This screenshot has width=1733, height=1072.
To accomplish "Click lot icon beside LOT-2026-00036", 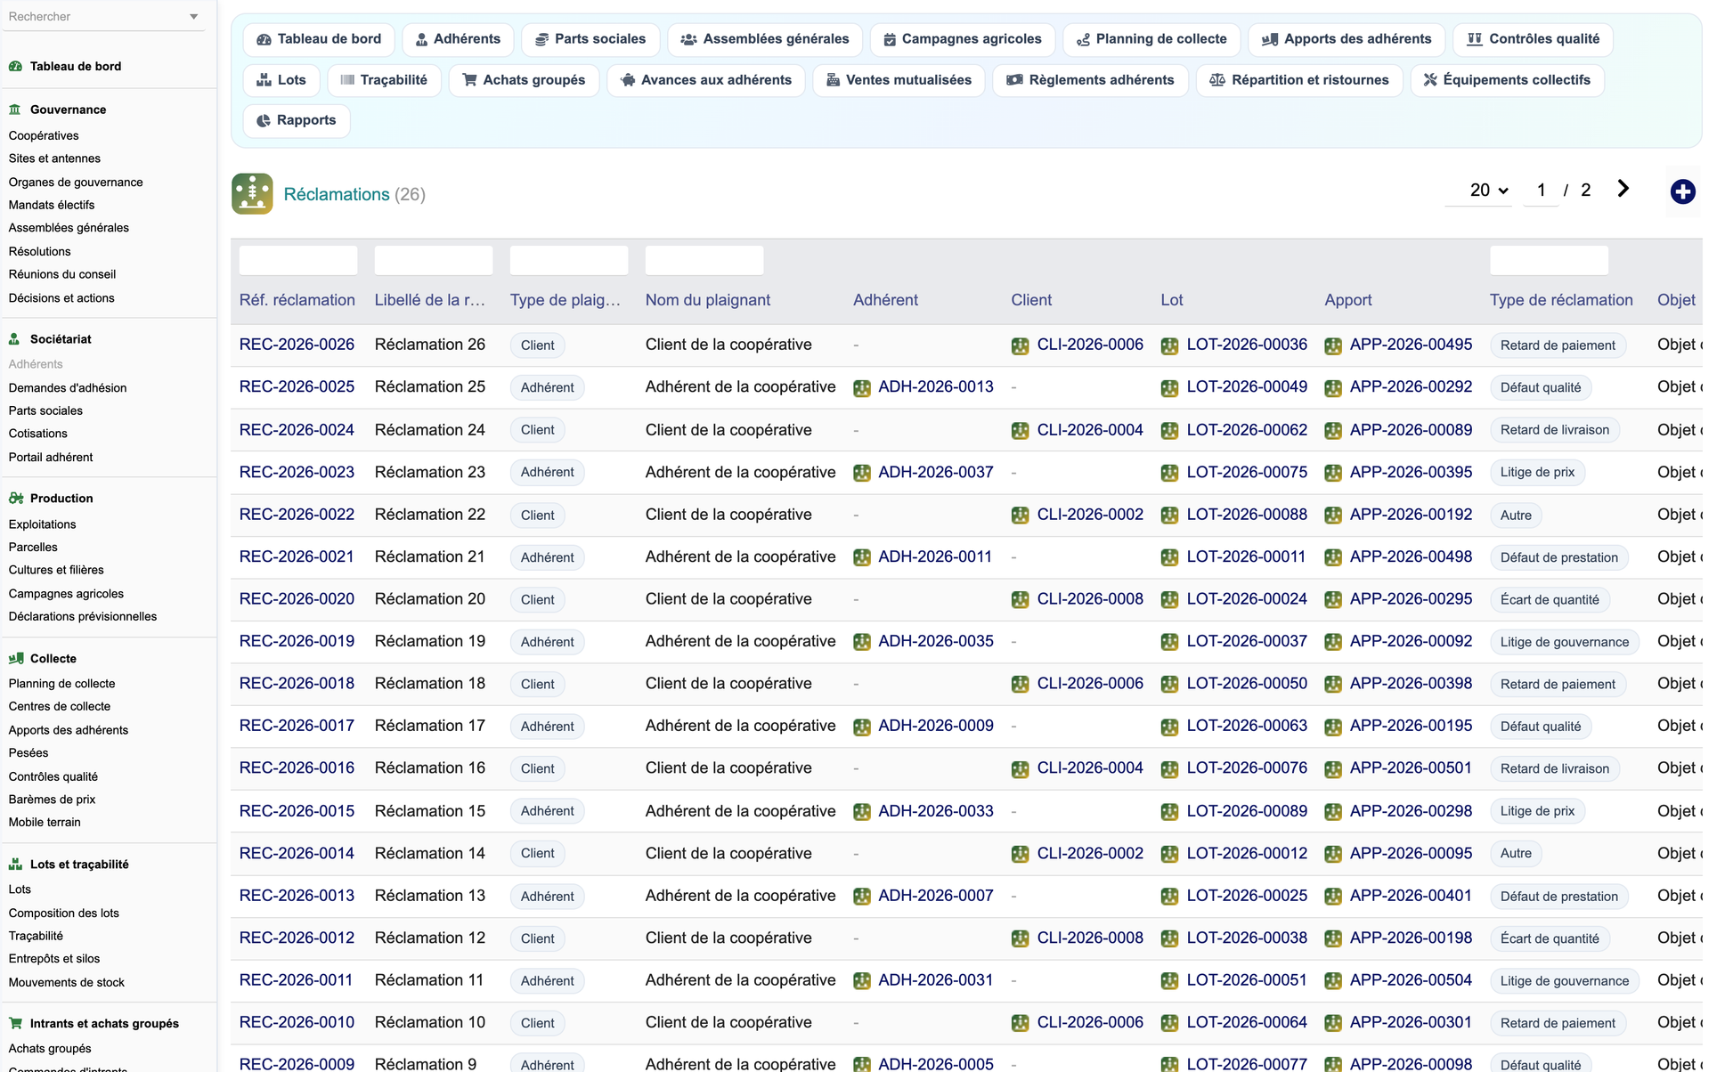I will 1170,345.
